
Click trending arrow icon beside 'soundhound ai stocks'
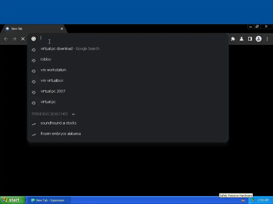(x=34, y=124)
